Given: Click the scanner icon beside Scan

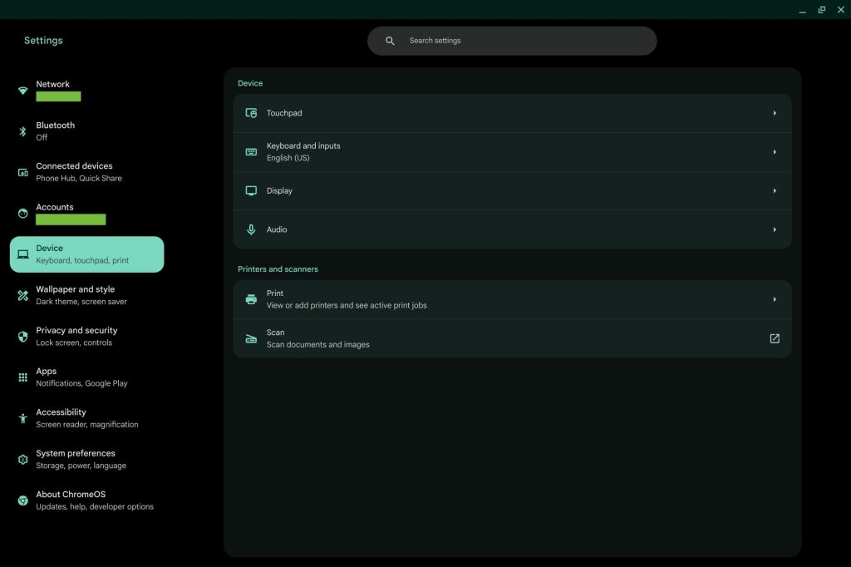Looking at the screenshot, I should pos(251,338).
